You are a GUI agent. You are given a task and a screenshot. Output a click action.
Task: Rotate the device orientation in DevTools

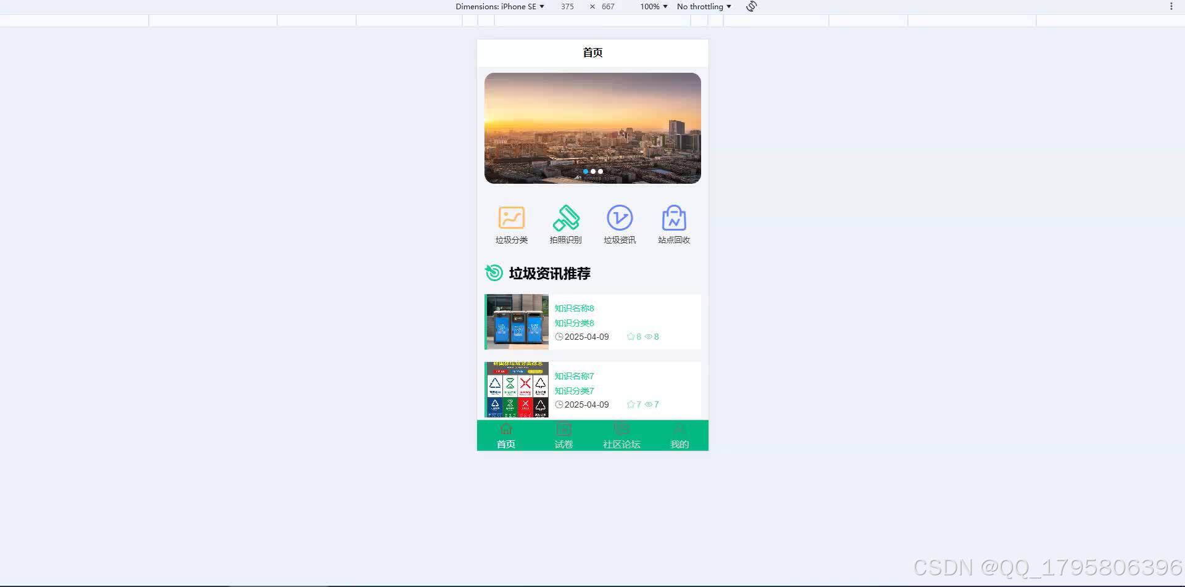(x=751, y=6)
